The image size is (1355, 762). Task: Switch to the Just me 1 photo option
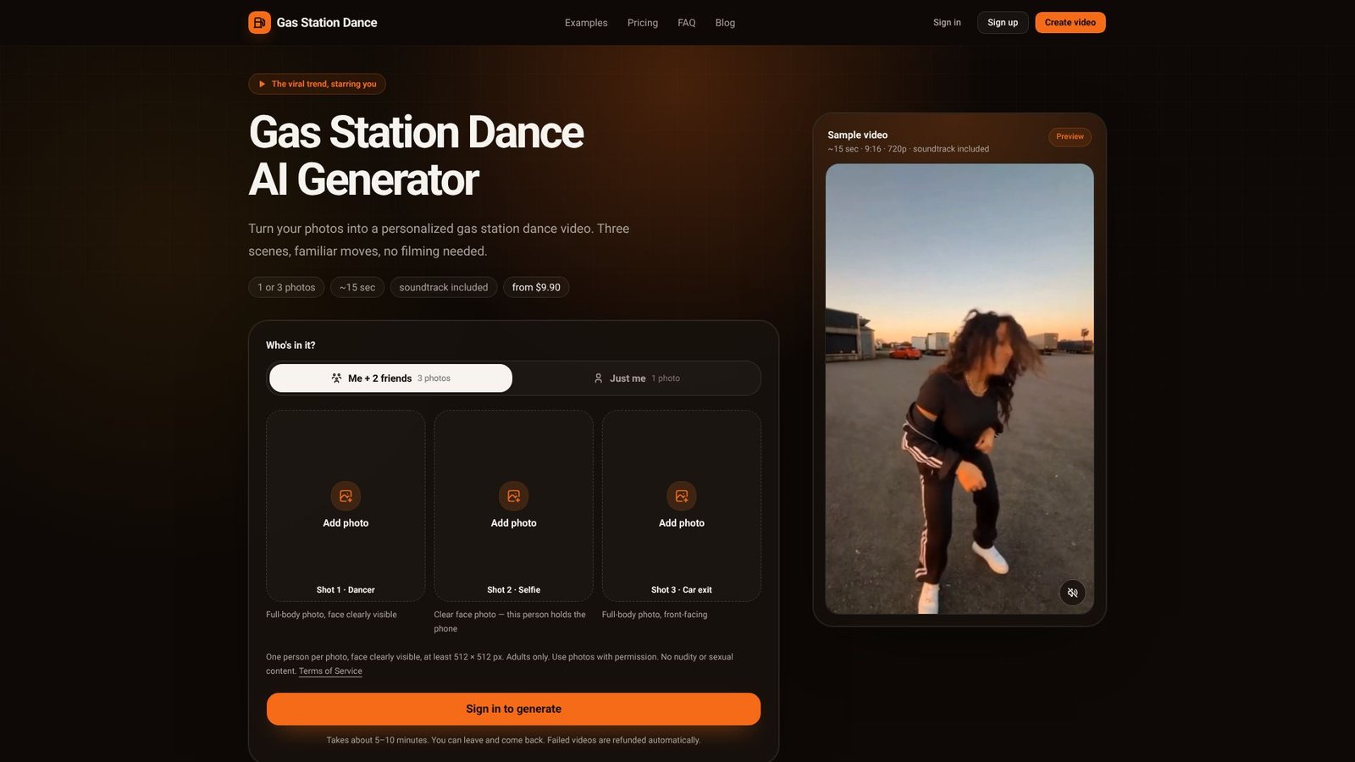click(636, 378)
